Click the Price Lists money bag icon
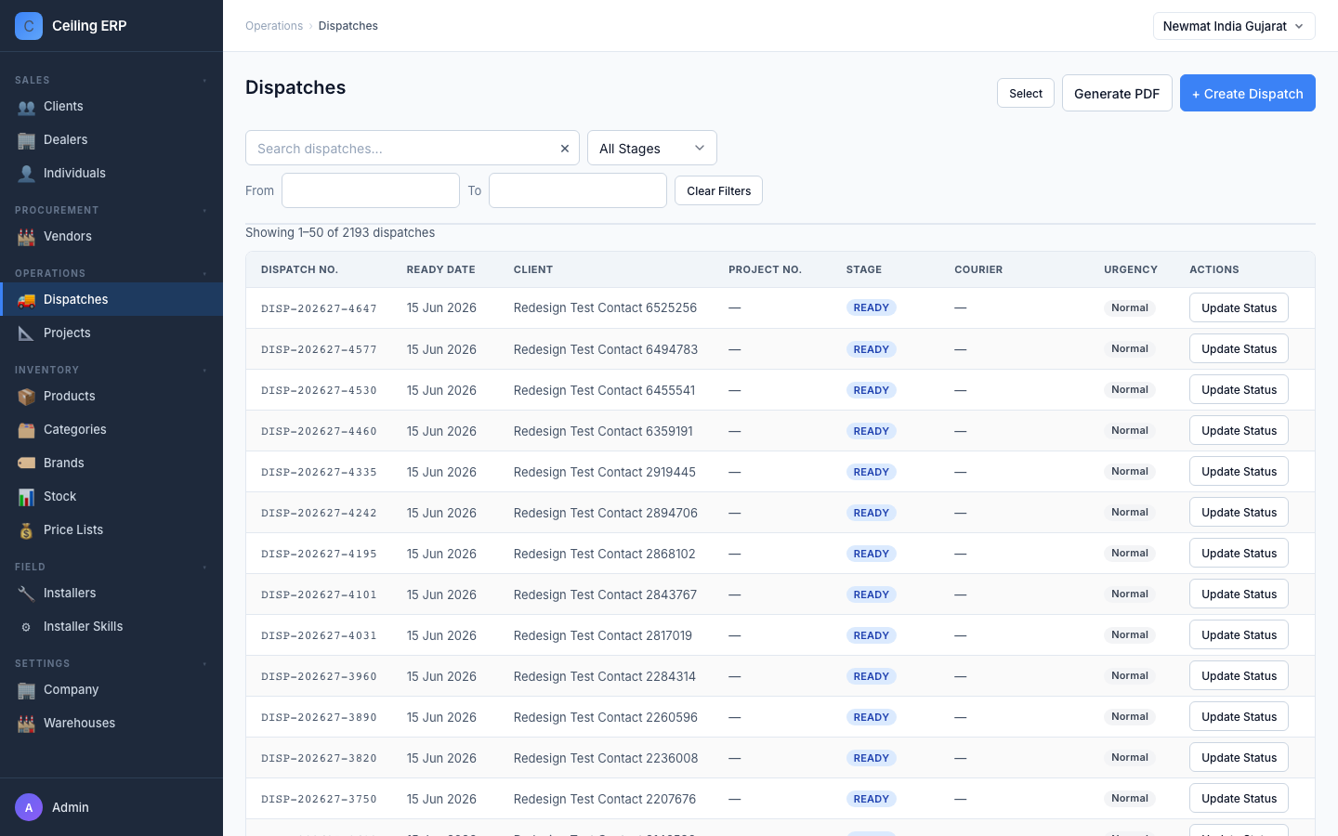The width and height of the screenshot is (1338, 836). pyautogui.click(x=26, y=530)
